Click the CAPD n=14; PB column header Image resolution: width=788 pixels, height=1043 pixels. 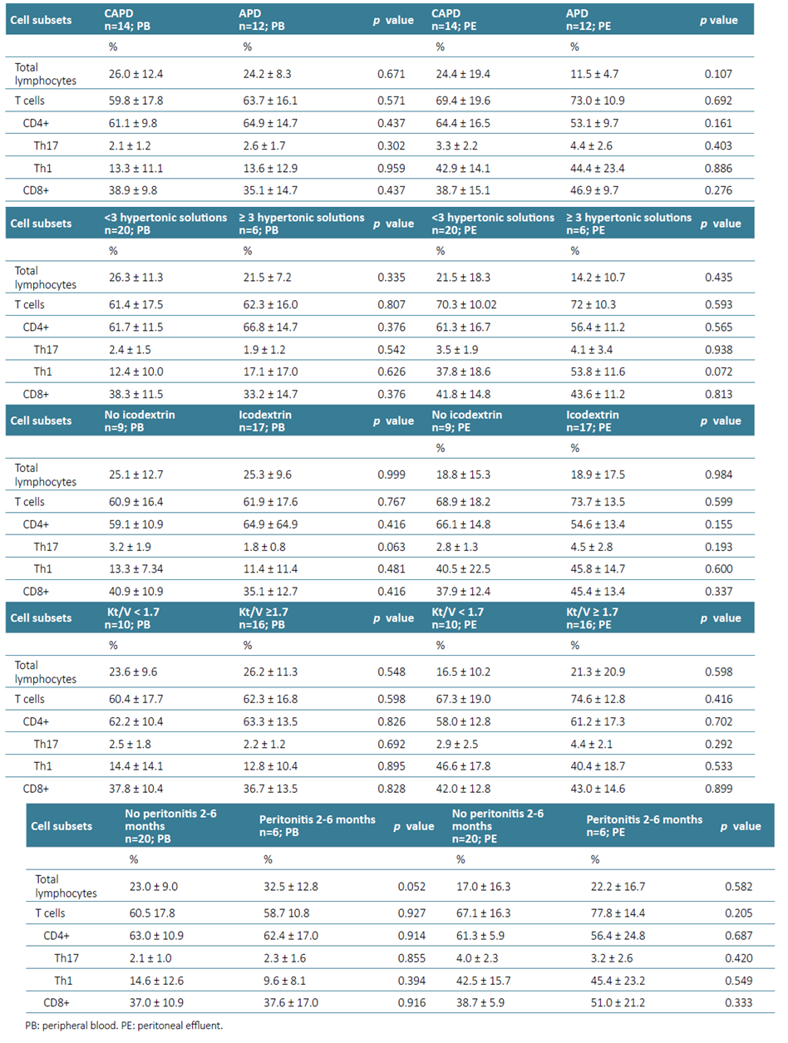(x=128, y=20)
